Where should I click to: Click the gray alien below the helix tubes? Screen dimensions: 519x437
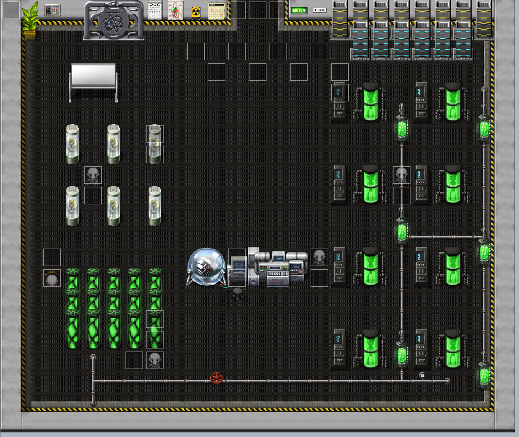click(x=155, y=360)
